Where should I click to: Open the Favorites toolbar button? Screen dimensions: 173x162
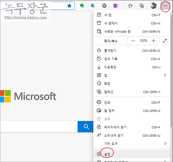(x=130, y=6)
